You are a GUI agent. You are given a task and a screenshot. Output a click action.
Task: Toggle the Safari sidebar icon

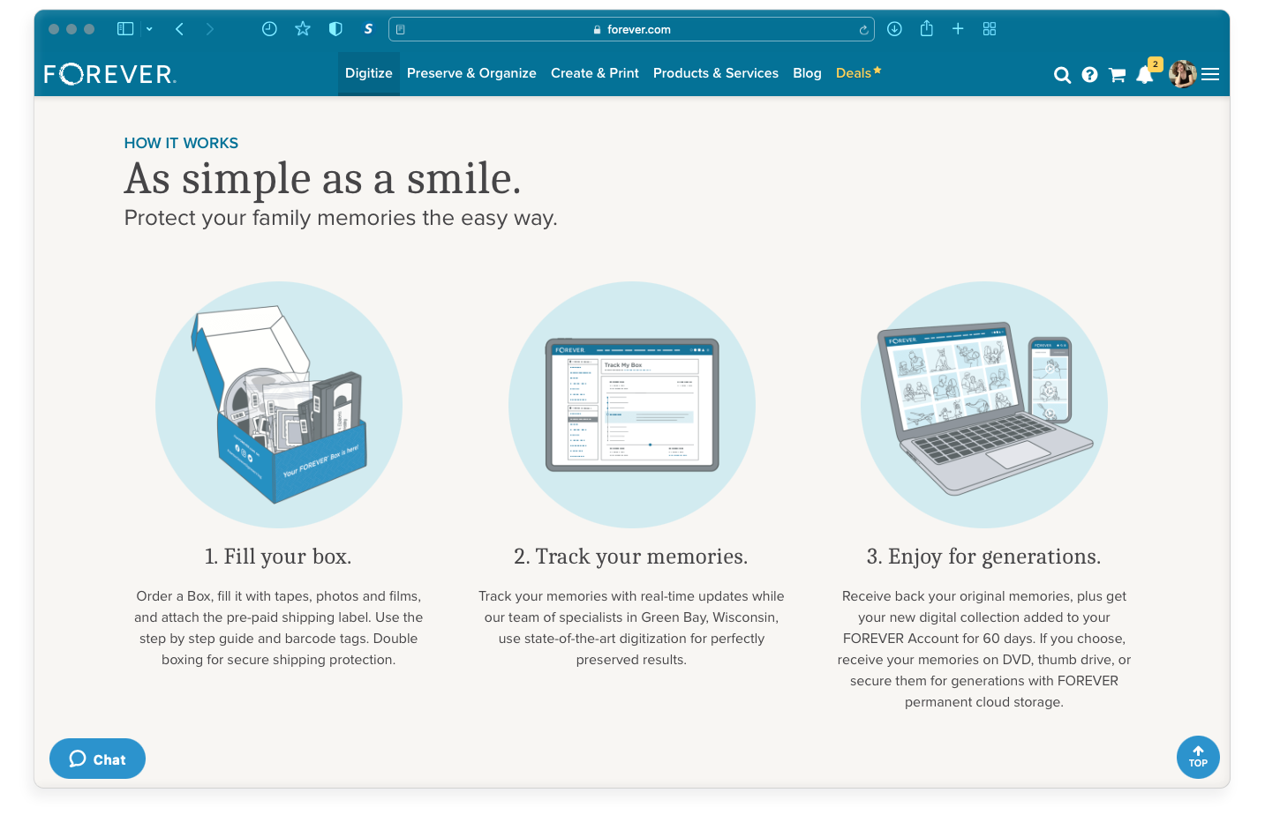(x=125, y=29)
